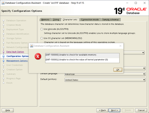The height and width of the screenshot is (113, 149).
Task: Open the Character sets tab
Action: pyautogui.click(x=70, y=20)
